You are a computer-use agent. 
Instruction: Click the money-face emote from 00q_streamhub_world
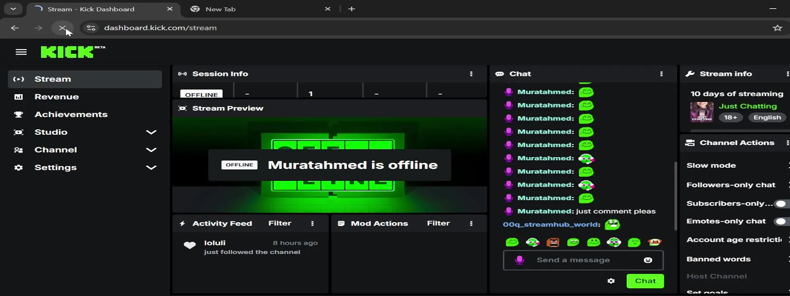(x=612, y=224)
